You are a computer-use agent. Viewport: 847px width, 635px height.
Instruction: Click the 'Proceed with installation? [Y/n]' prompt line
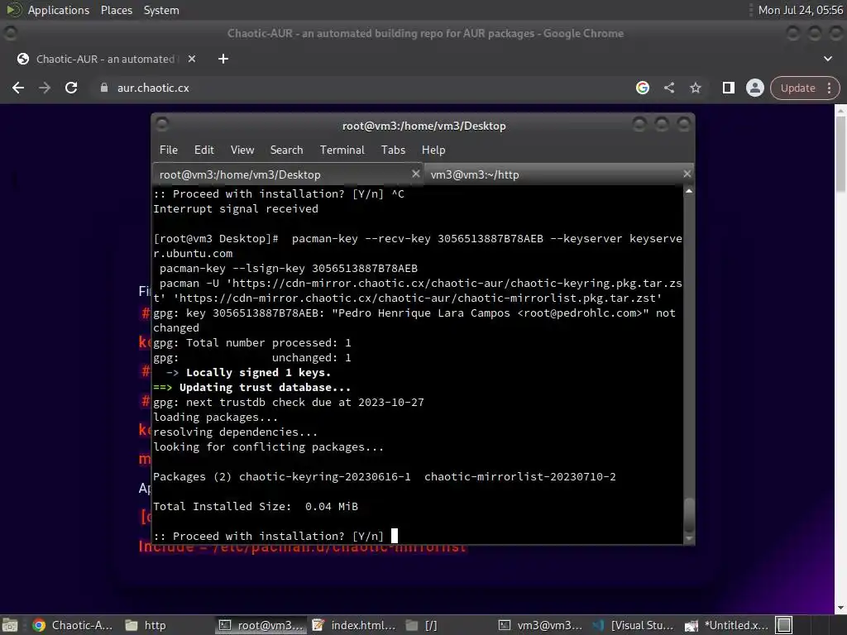269,536
